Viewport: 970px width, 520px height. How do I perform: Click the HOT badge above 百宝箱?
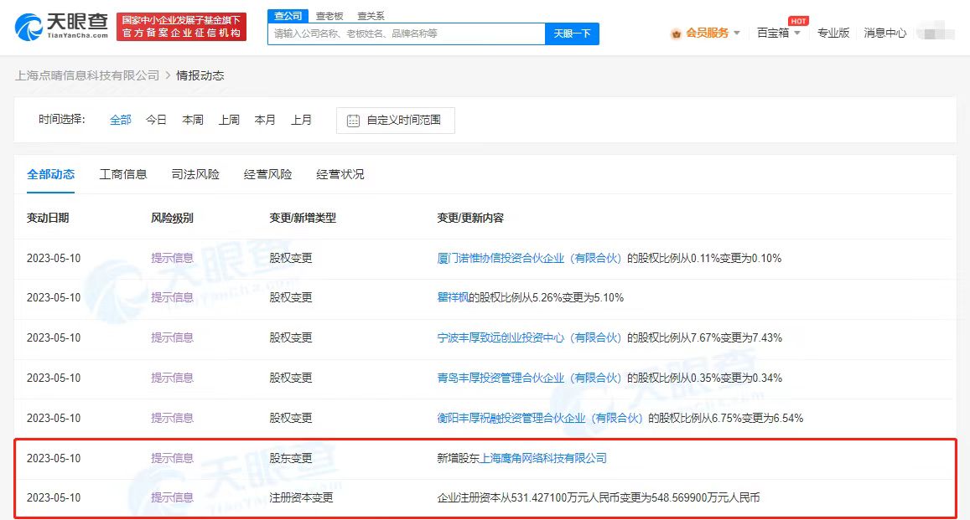point(798,21)
